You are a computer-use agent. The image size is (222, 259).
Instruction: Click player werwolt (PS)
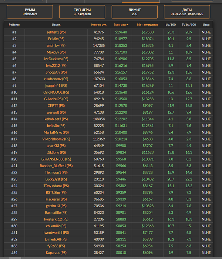[x=56, y=112]
